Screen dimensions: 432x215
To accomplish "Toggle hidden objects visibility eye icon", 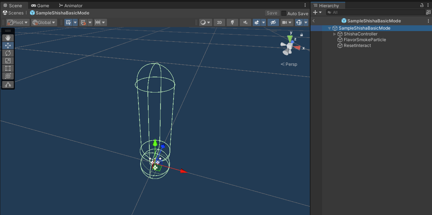I will [x=273, y=22].
